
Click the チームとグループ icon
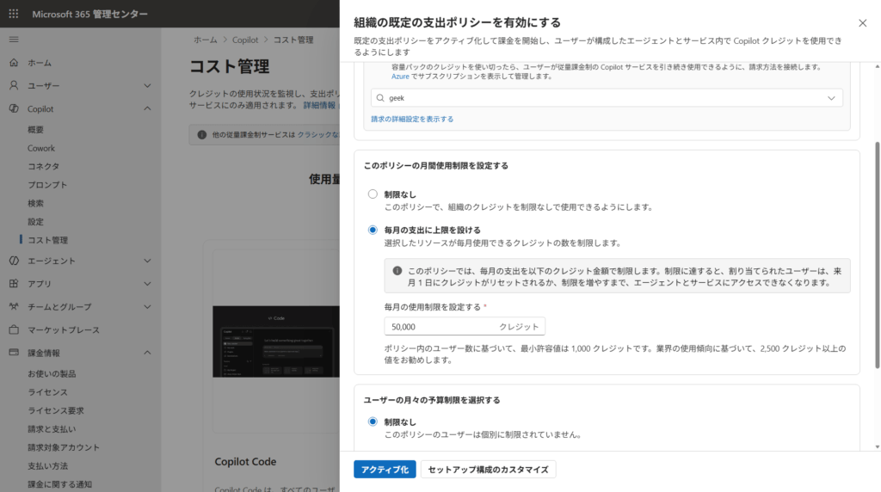pos(14,307)
